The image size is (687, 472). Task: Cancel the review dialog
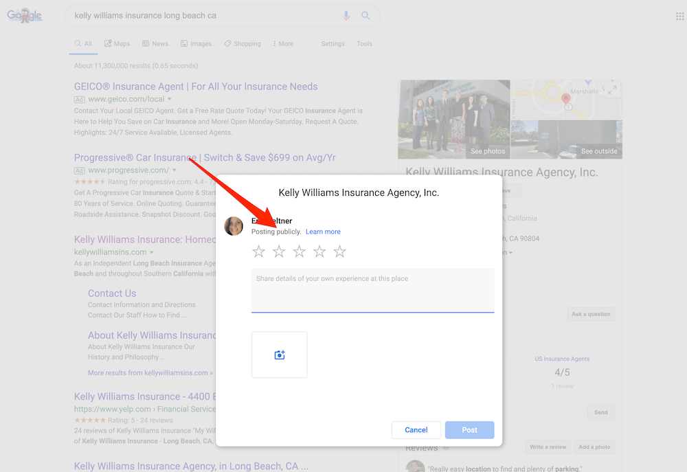click(x=416, y=430)
